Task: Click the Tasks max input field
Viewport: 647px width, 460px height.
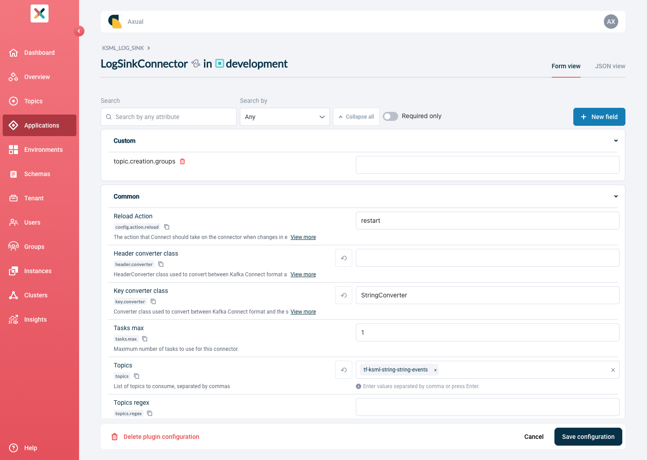Action: [x=487, y=332]
